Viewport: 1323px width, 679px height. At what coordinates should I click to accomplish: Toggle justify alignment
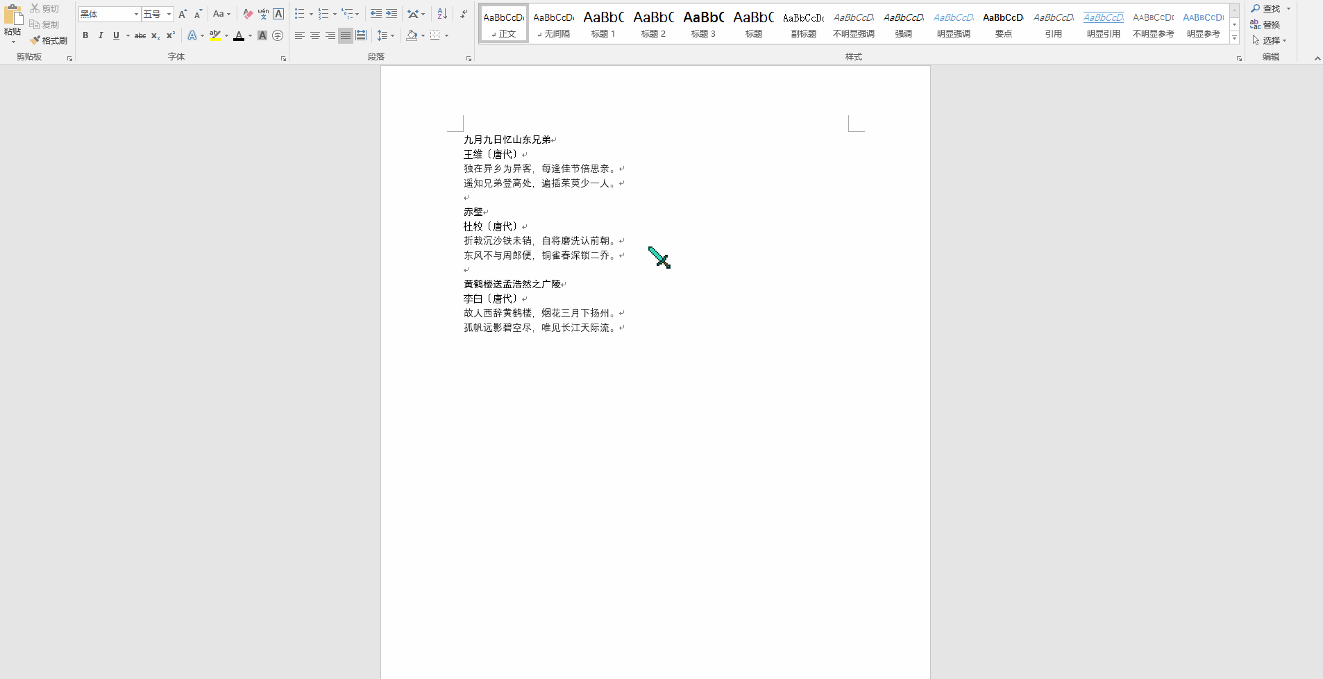(x=345, y=35)
